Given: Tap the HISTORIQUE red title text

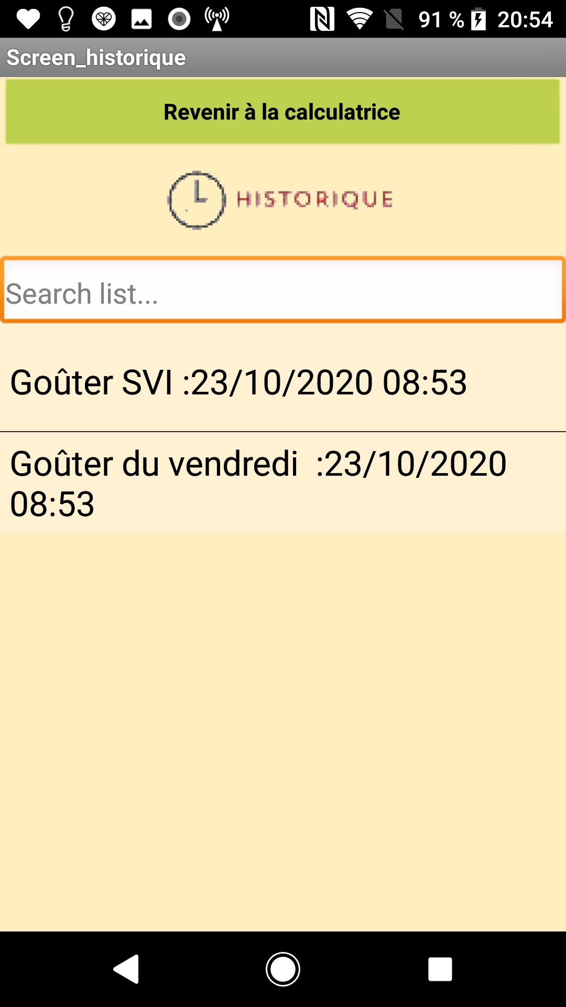Looking at the screenshot, I should click(314, 199).
